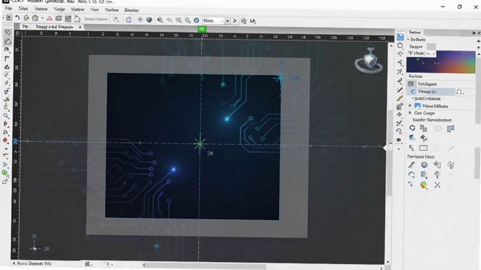Click the dark 3D cube icon in the toolbar
This screenshot has width=481, height=270.
(x=149, y=20)
